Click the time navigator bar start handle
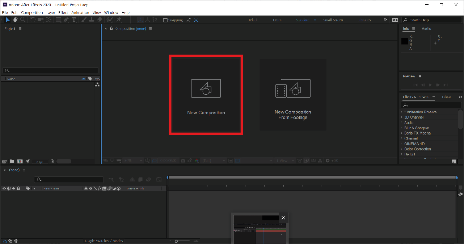Viewport: 464px width, 244px height. pos(168,177)
